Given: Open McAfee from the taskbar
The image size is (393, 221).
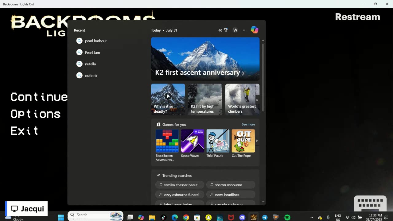Looking at the screenshot, I should click(x=231, y=217).
